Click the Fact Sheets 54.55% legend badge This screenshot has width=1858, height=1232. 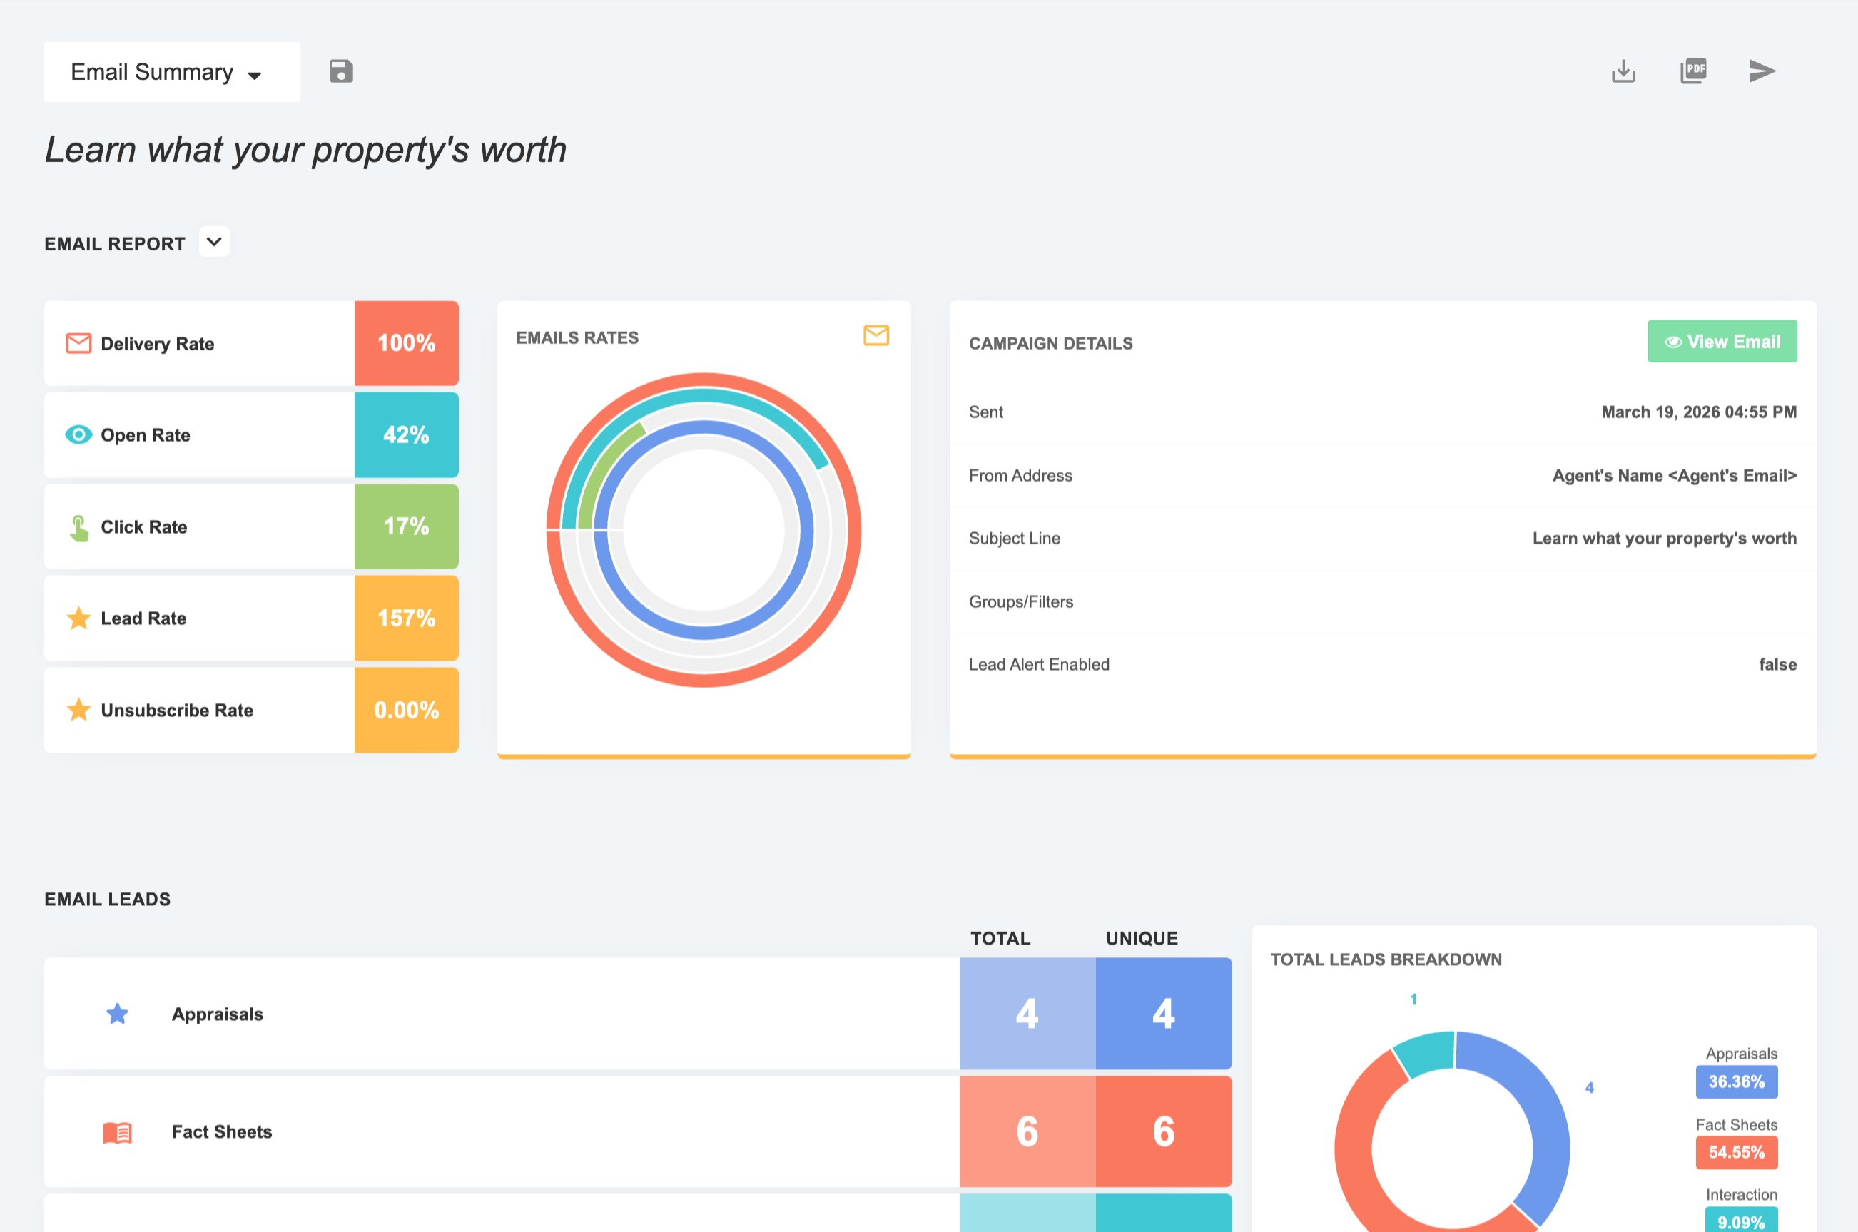1736,1153
